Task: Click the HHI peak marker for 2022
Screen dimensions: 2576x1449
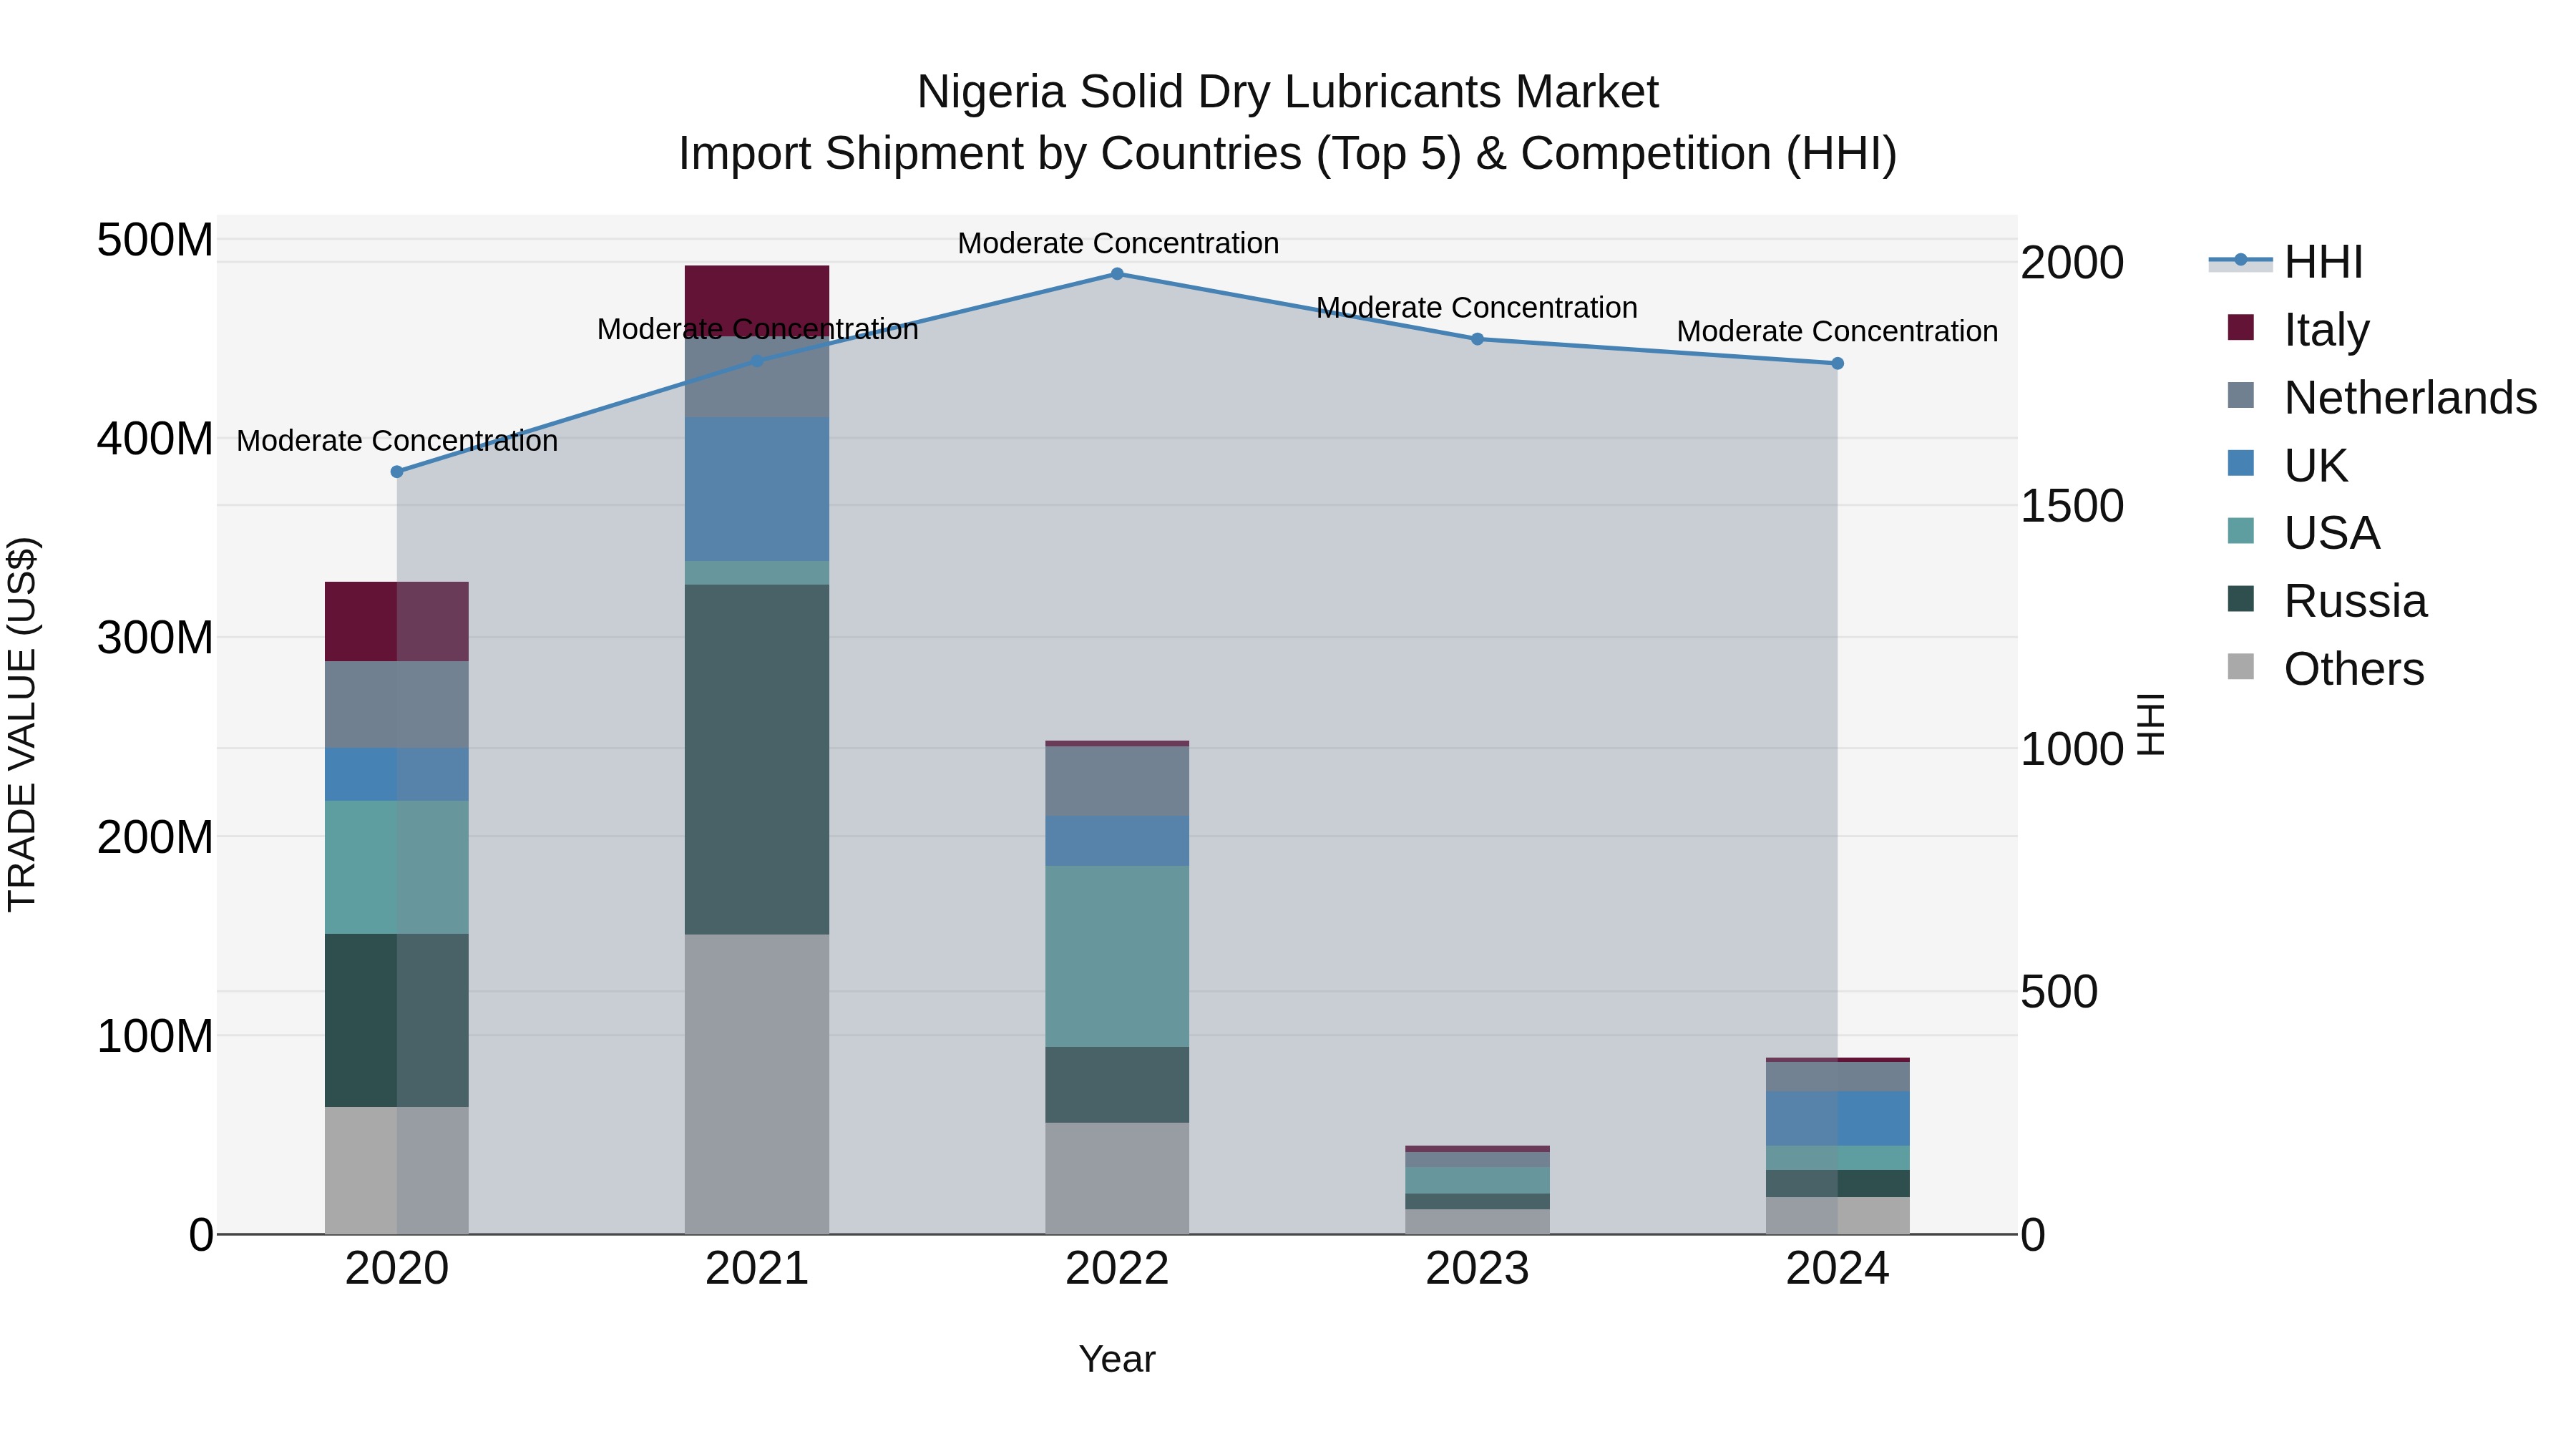Action: pyautogui.click(x=1117, y=274)
